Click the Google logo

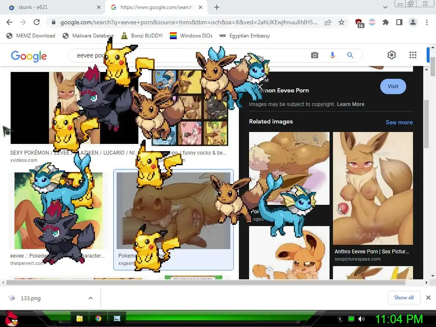[x=29, y=56]
